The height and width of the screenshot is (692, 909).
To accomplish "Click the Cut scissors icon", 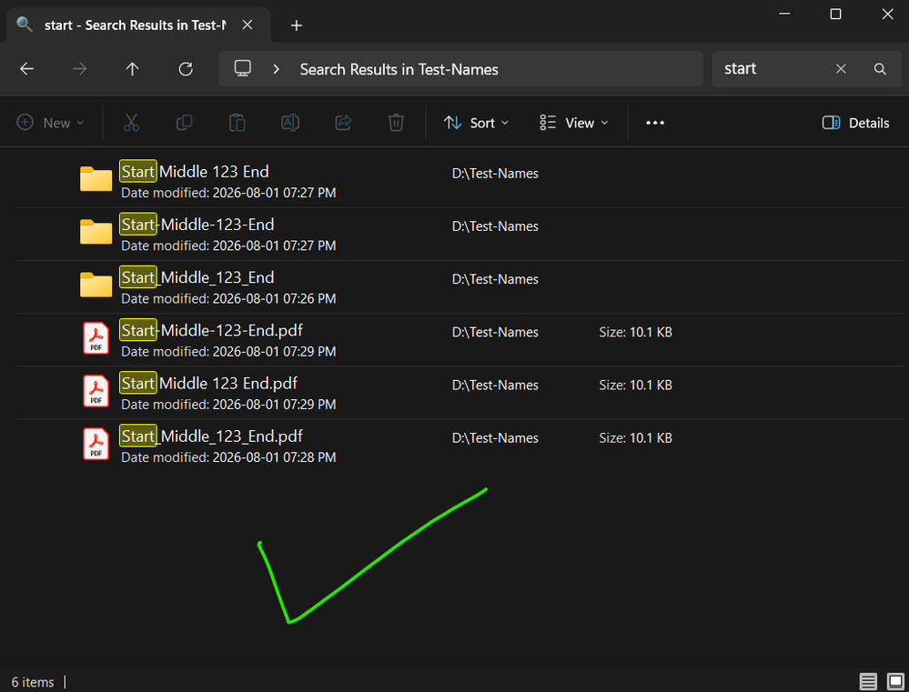I will [131, 122].
